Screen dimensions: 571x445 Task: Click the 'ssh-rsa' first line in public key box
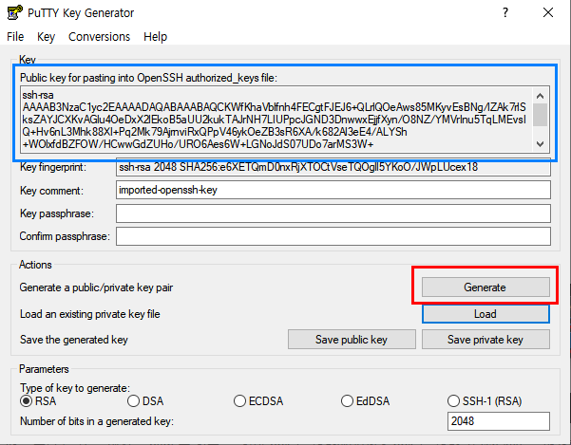pyautogui.click(x=38, y=95)
